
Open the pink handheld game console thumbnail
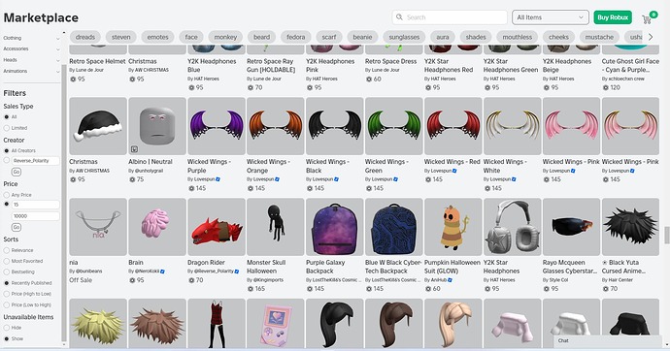coord(276,324)
